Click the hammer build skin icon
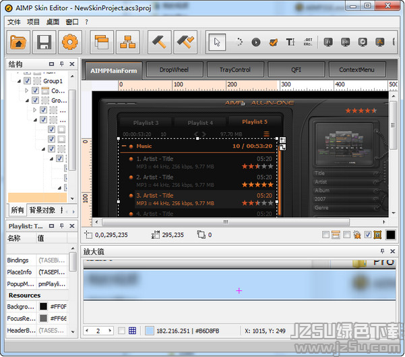The height and width of the screenshot is (357, 405). point(159,42)
